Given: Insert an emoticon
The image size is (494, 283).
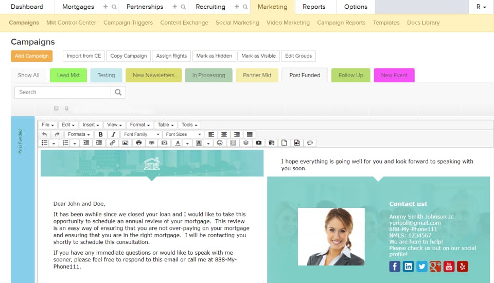Looking at the screenshot, I should pos(220,143).
